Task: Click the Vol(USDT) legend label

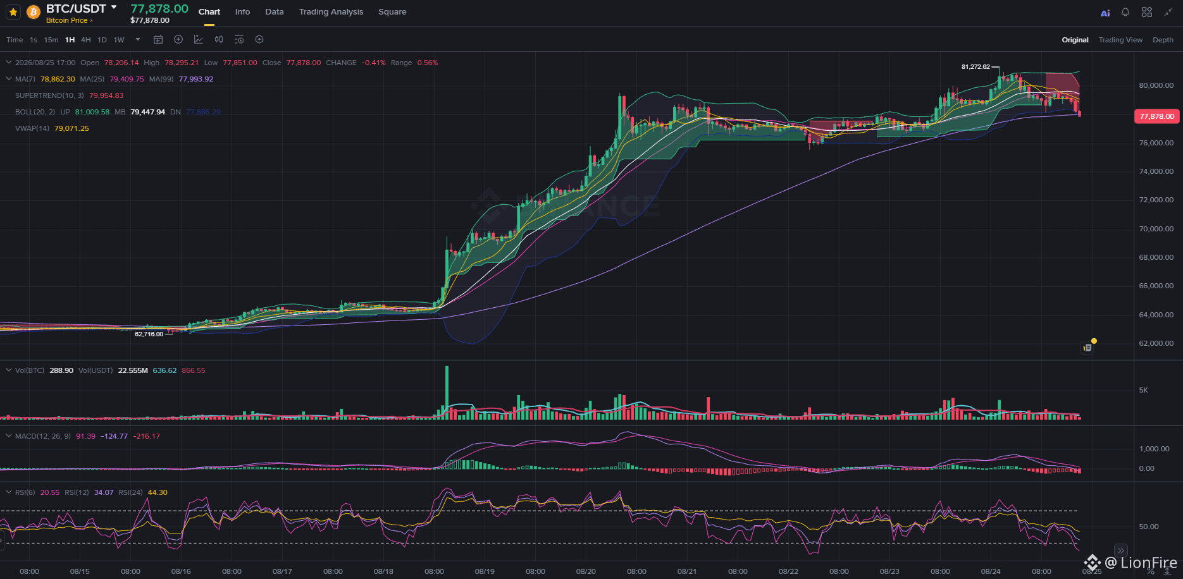Action: click(x=96, y=370)
